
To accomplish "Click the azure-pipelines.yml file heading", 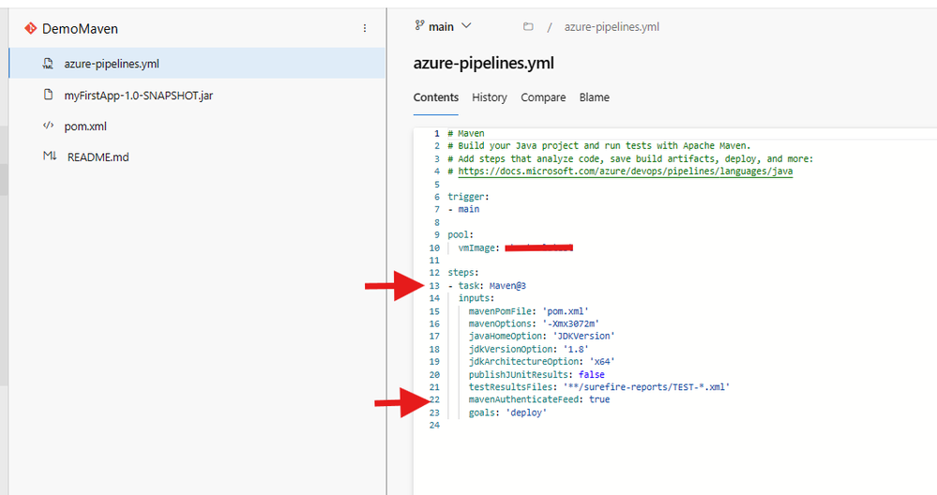I will tap(484, 63).
